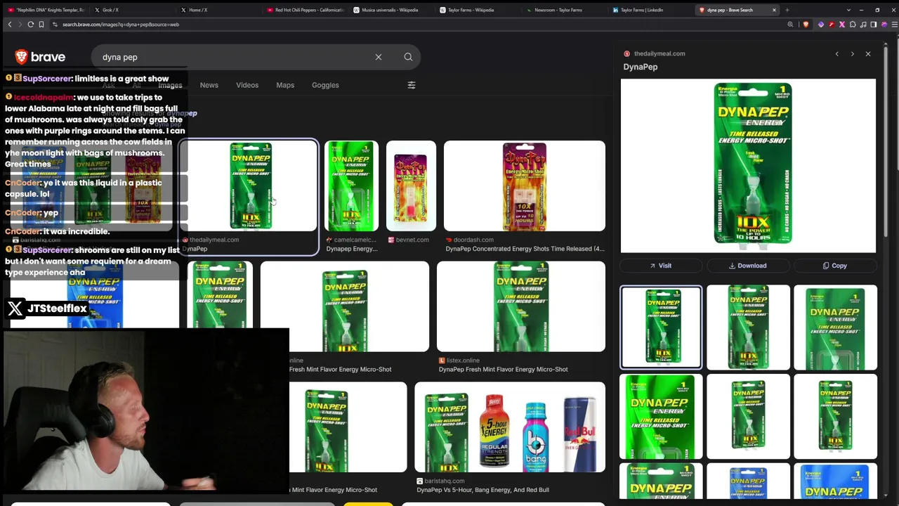Screen dimensions: 899x506
Task: Toggle the browser sidebar panel icon
Action: (874, 25)
